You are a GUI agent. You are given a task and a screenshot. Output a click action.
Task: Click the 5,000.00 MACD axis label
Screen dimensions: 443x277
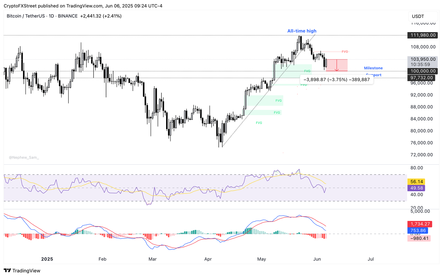pyautogui.click(x=420, y=211)
